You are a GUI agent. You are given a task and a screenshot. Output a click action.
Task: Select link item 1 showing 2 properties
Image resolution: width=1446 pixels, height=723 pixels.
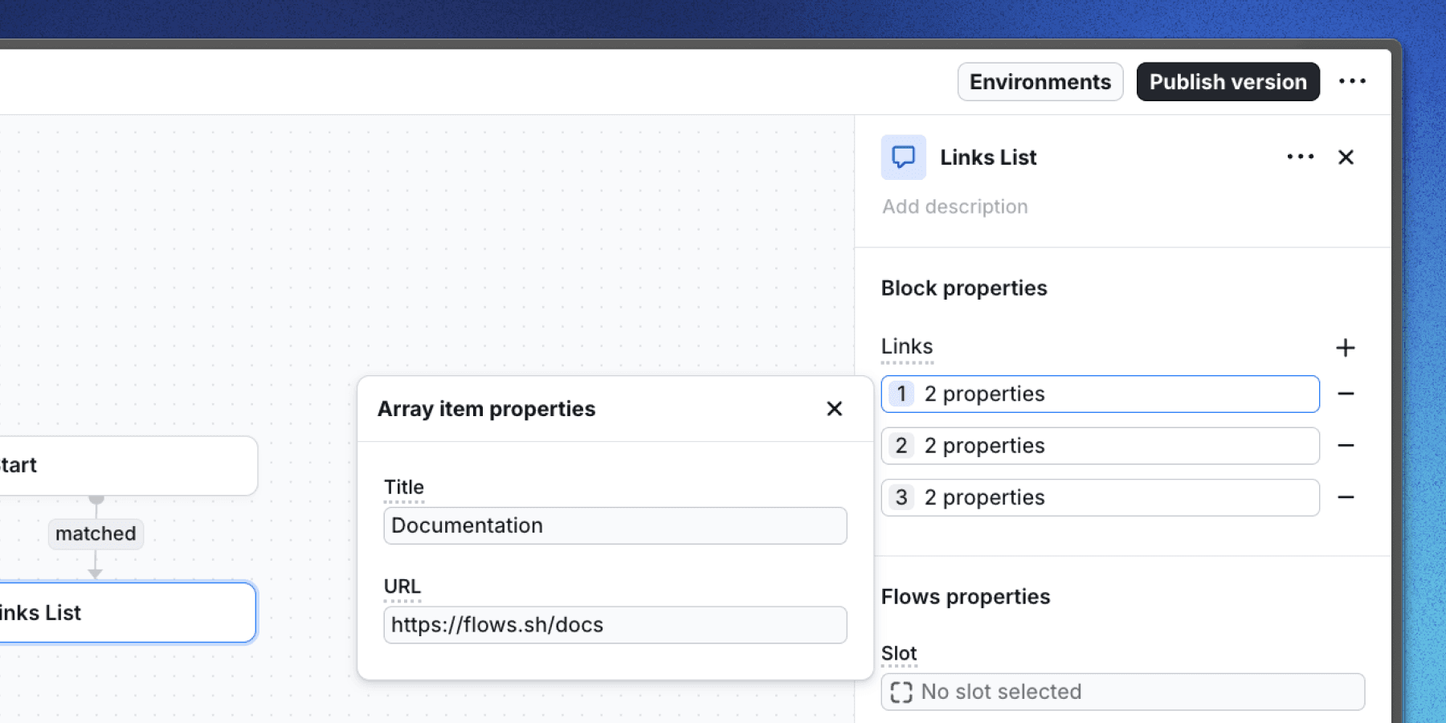coord(1100,394)
